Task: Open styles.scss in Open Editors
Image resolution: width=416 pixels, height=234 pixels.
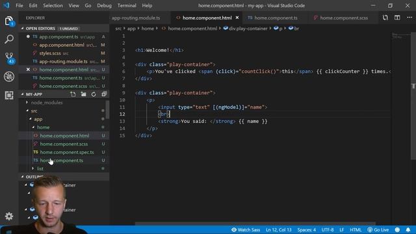Action: tap(64, 53)
